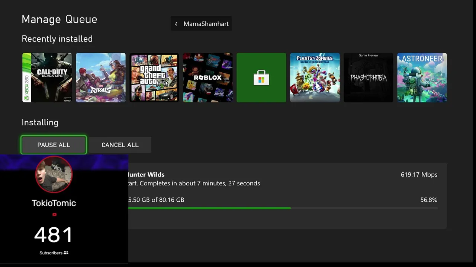Select the Monster Hunter Wilds title
The width and height of the screenshot is (476, 267).
pos(146,175)
